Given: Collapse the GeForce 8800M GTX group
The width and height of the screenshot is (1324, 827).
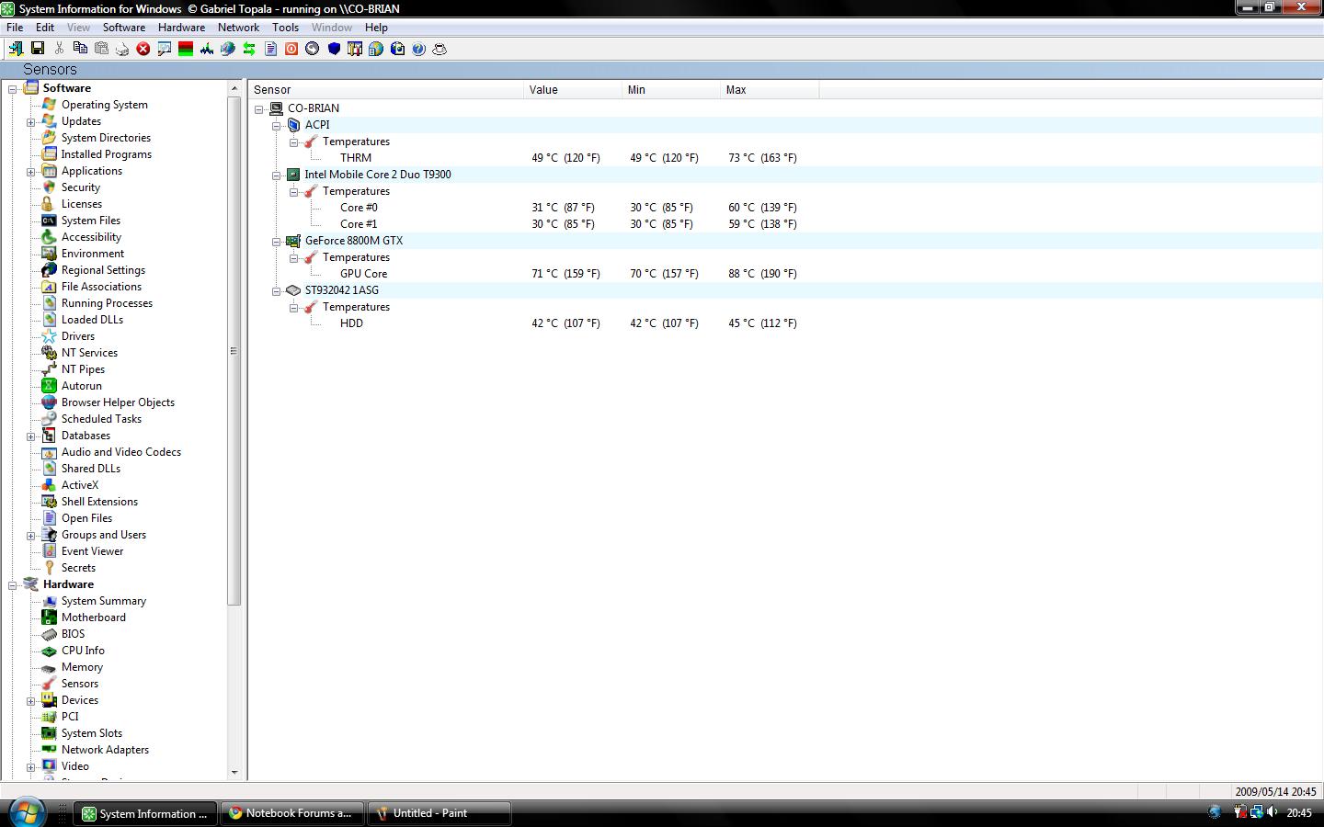Looking at the screenshot, I should [x=276, y=242].
